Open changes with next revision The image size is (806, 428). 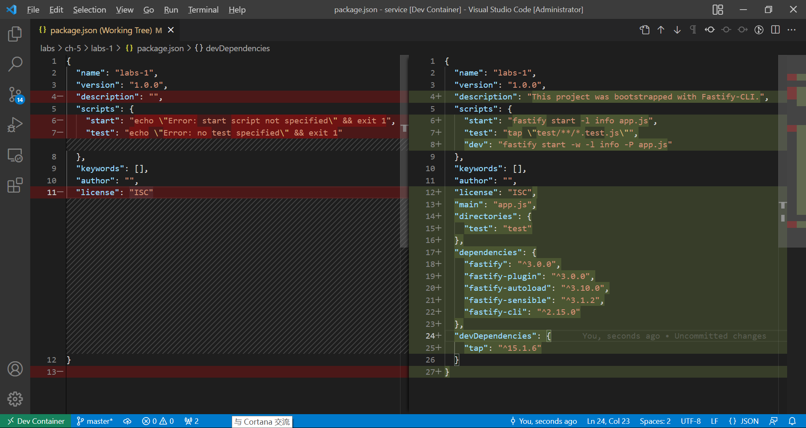pos(743,30)
